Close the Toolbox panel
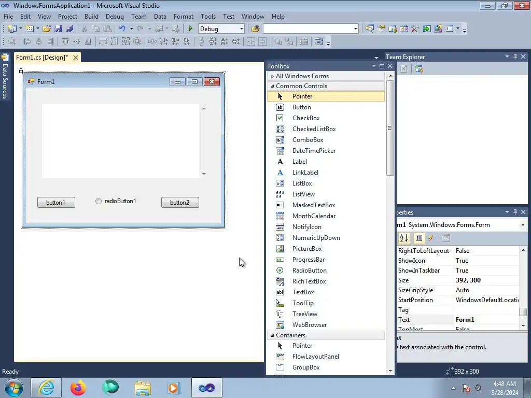This screenshot has height=398, width=531. pyautogui.click(x=390, y=66)
